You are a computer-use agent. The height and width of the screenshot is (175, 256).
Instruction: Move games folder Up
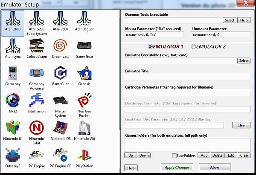point(131,155)
